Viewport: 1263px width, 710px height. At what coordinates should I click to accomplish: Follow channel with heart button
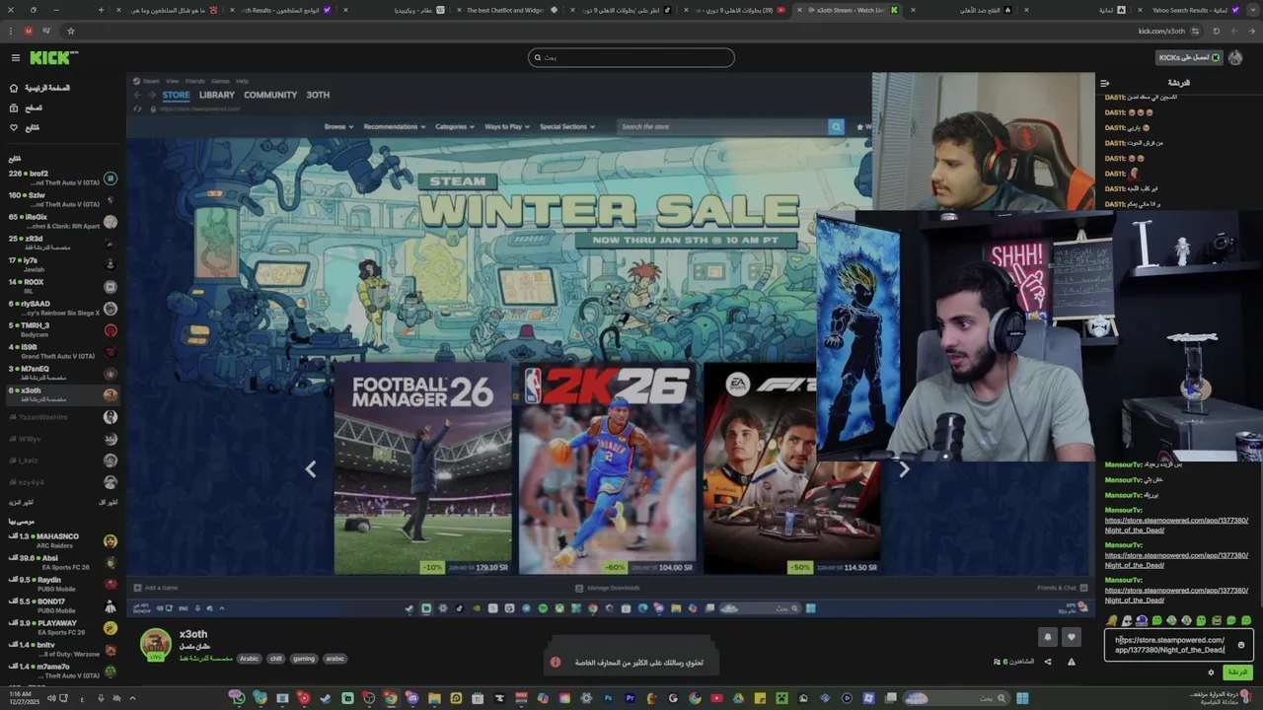tap(1071, 638)
